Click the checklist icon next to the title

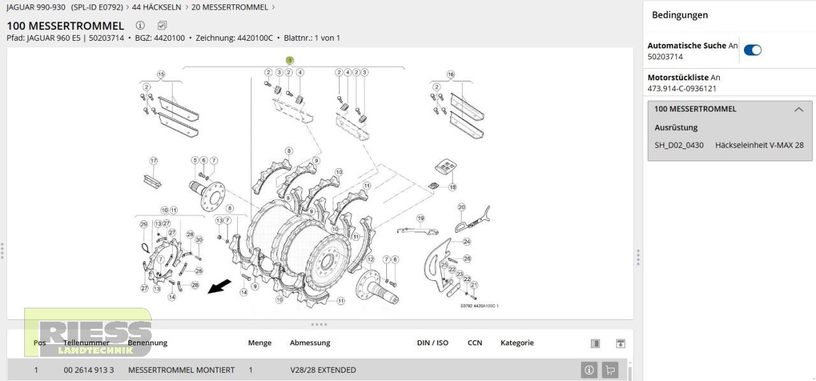pos(162,25)
